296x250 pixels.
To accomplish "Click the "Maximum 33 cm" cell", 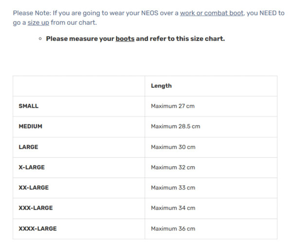I will coord(173,188).
